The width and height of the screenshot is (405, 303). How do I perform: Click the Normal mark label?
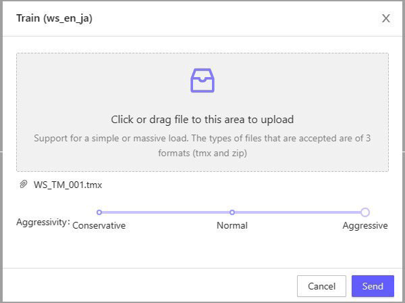click(232, 226)
